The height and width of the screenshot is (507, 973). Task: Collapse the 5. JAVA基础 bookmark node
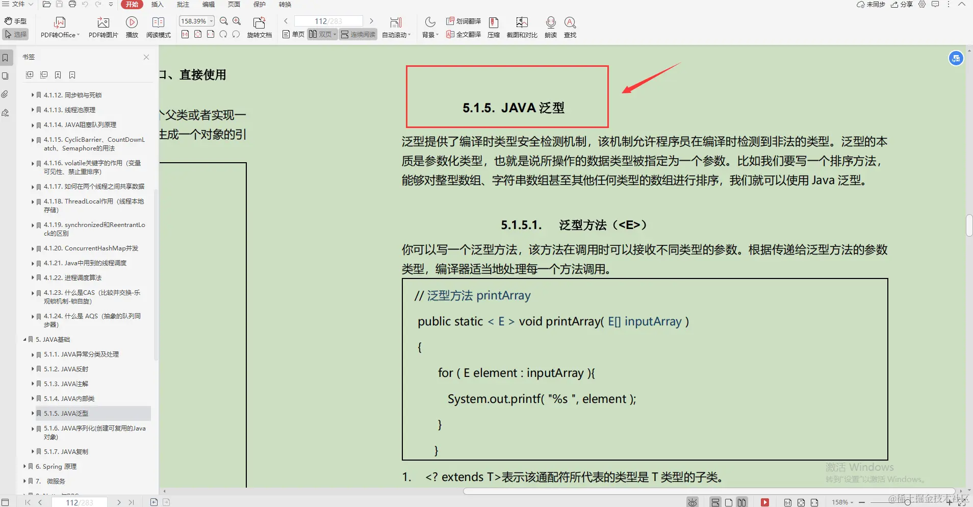[24, 339]
